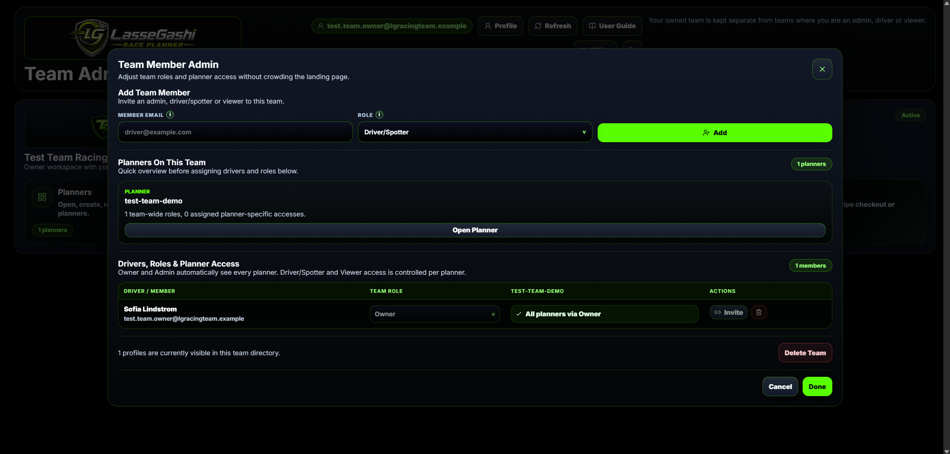Click the Planners grid icon in background
Image resolution: width=950 pixels, height=454 pixels.
point(42,197)
